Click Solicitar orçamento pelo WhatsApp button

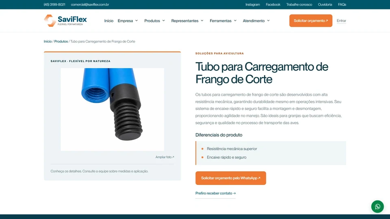coord(231,178)
